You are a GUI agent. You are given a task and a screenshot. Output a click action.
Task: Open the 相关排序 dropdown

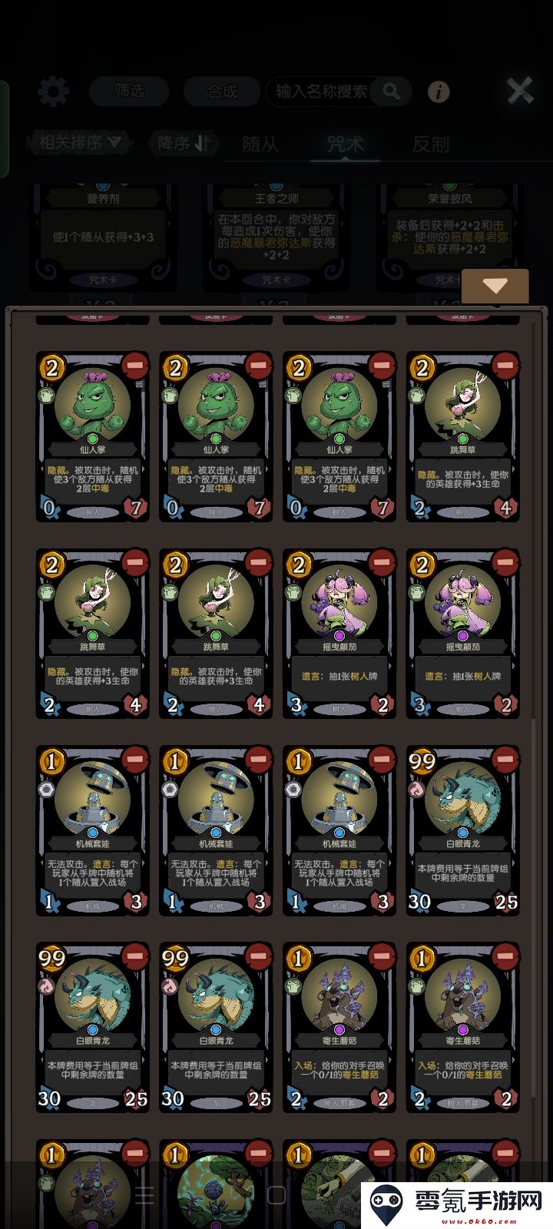(x=80, y=142)
